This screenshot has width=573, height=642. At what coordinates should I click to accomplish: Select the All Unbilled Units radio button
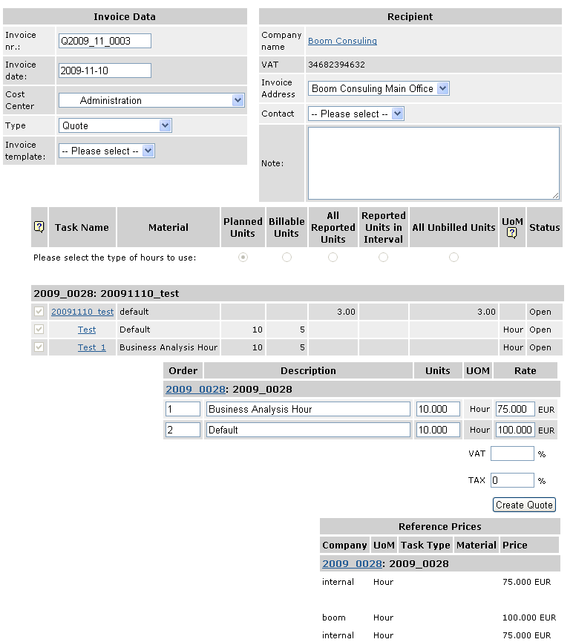click(454, 257)
